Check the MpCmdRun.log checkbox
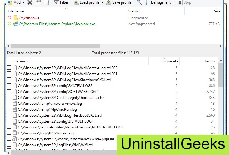 pyautogui.click(x=9, y=109)
